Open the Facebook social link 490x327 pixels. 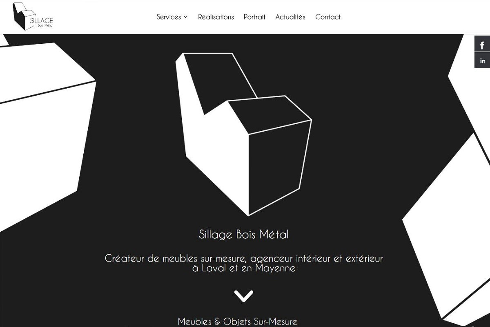point(482,44)
